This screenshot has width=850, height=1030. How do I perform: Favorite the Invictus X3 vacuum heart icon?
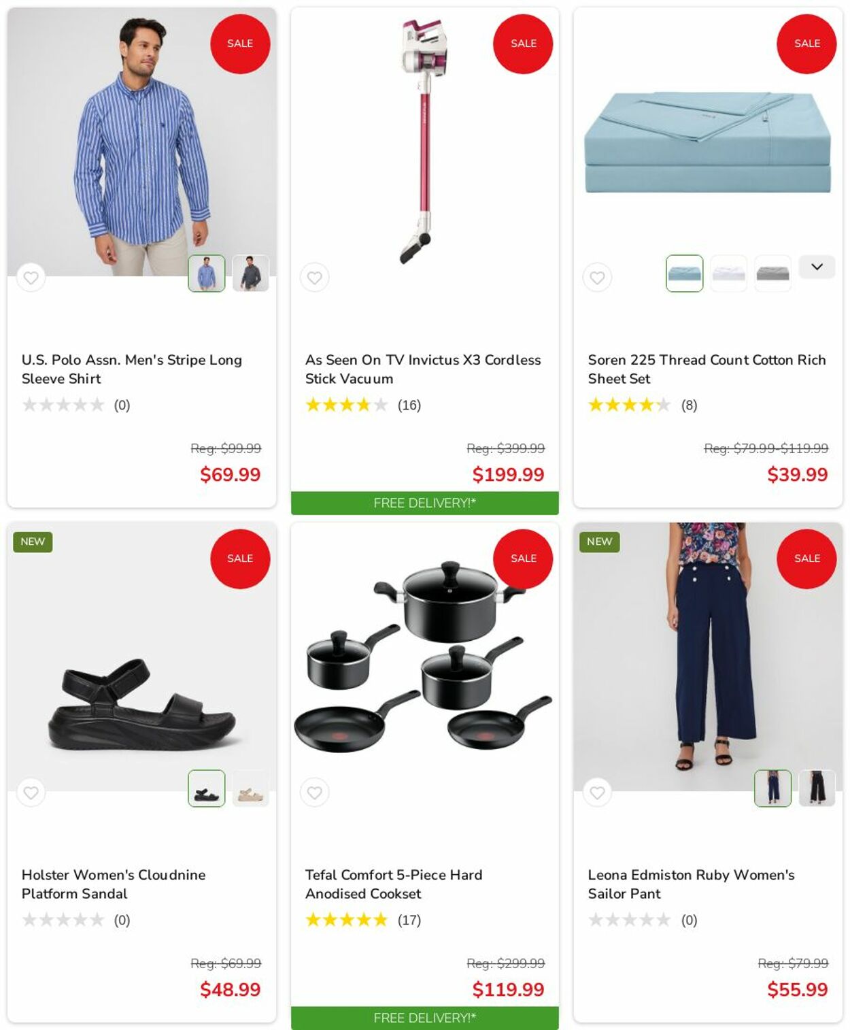314,278
